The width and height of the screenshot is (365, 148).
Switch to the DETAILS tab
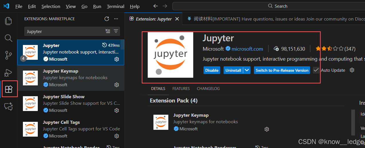[158, 89]
